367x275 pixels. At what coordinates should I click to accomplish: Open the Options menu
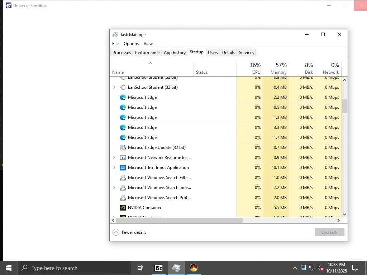[x=131, y=44]
